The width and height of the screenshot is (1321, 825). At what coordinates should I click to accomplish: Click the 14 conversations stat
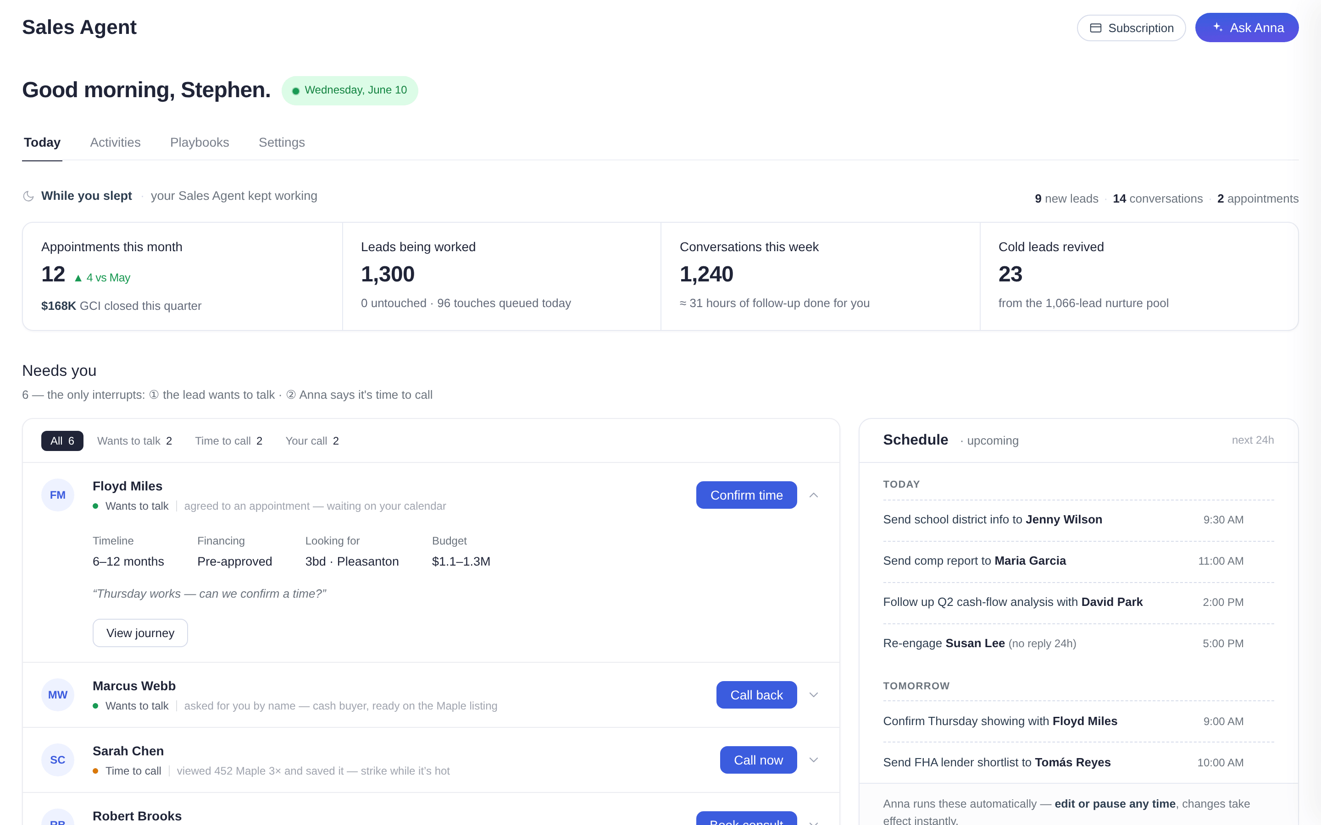[1158, 198]
